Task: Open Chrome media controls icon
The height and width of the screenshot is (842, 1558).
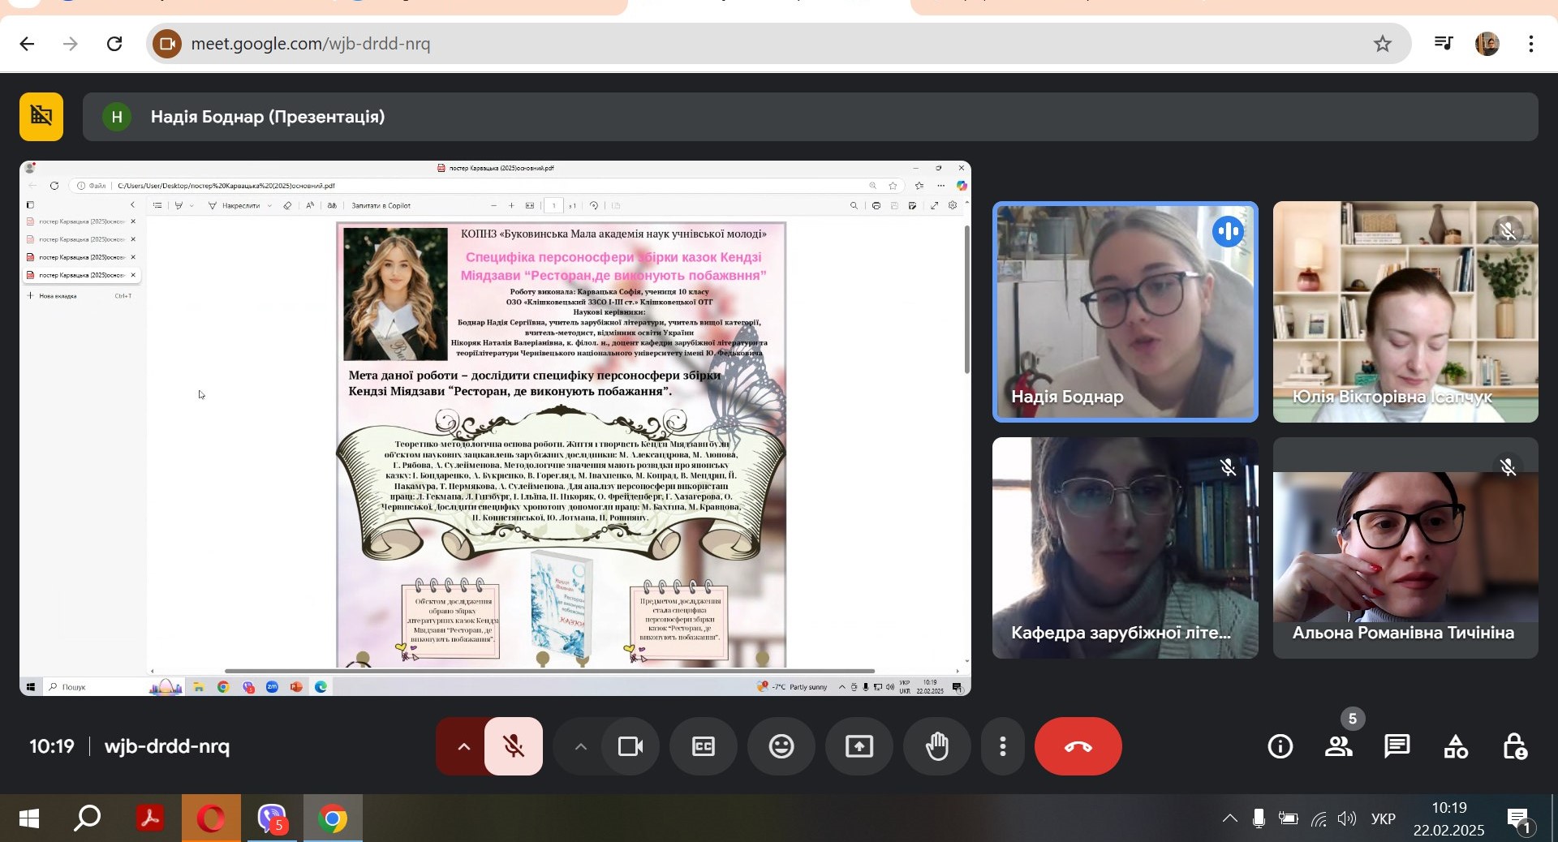Action: pyautogui.click(x=1444, y=44)
